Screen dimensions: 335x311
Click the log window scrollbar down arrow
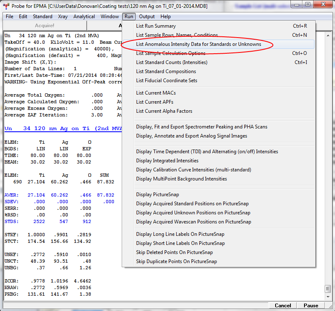(x=328, y=297)
